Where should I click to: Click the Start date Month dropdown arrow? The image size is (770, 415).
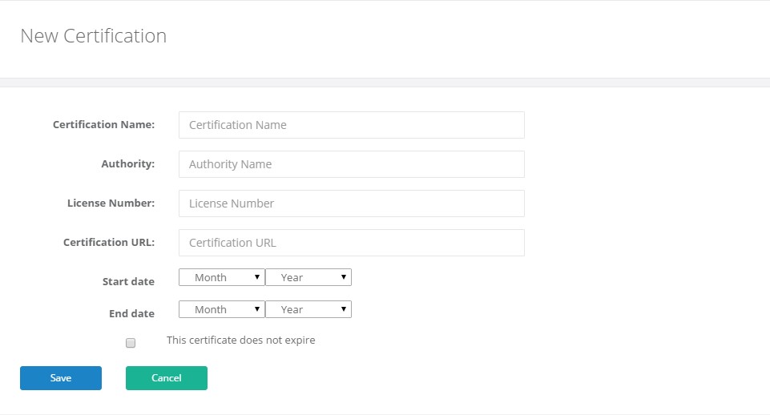click(x=257, y=277)
